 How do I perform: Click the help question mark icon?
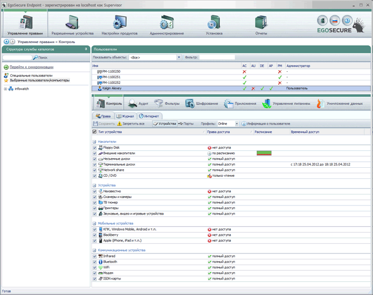(347, 21)
